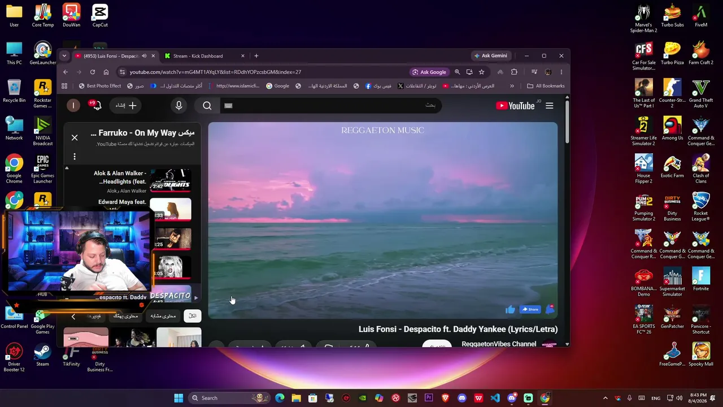
Task: Close the Farruko mix playlist panel
Action: pyautogui.click(x=75, y=137)
